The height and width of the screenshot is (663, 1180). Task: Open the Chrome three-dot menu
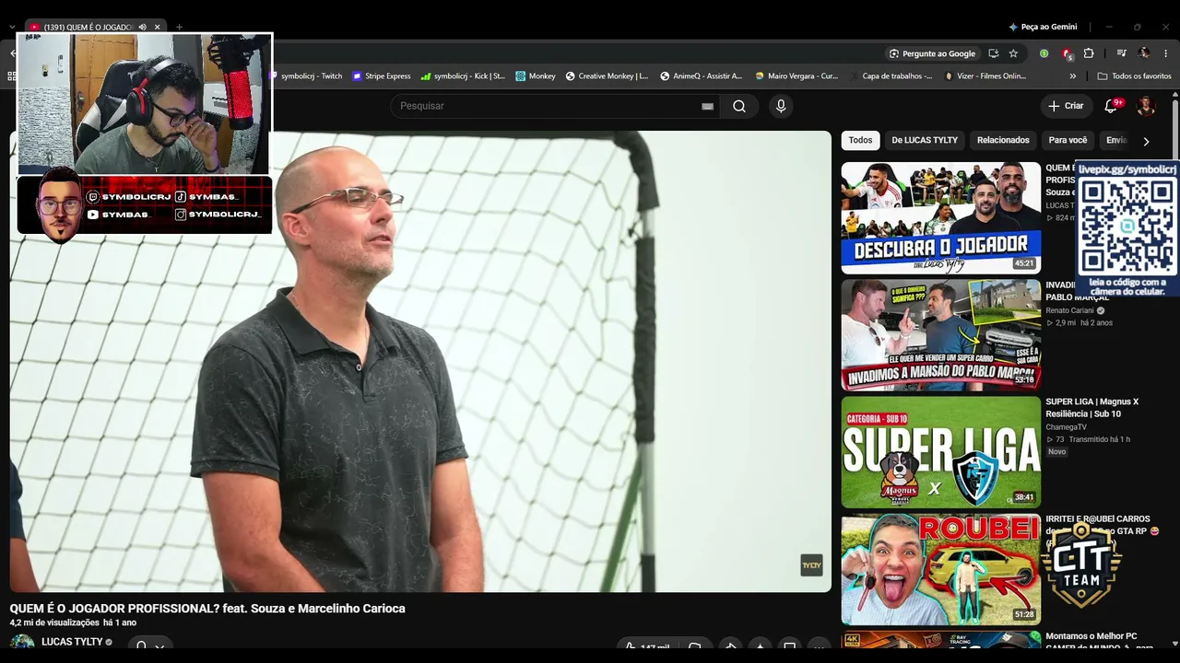(x=1166, y=53)
